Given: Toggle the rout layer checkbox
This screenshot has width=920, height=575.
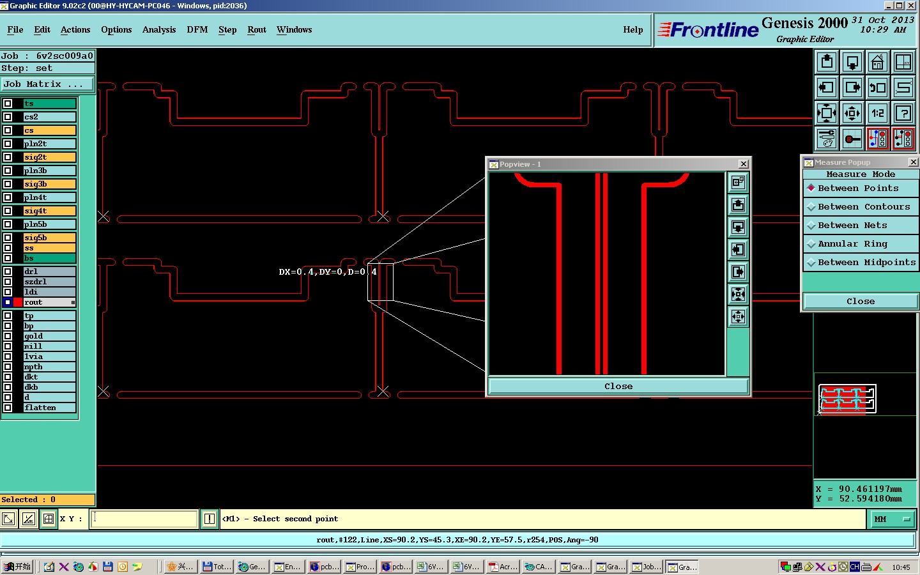Looking at the screenshot, I should (8, 302).
